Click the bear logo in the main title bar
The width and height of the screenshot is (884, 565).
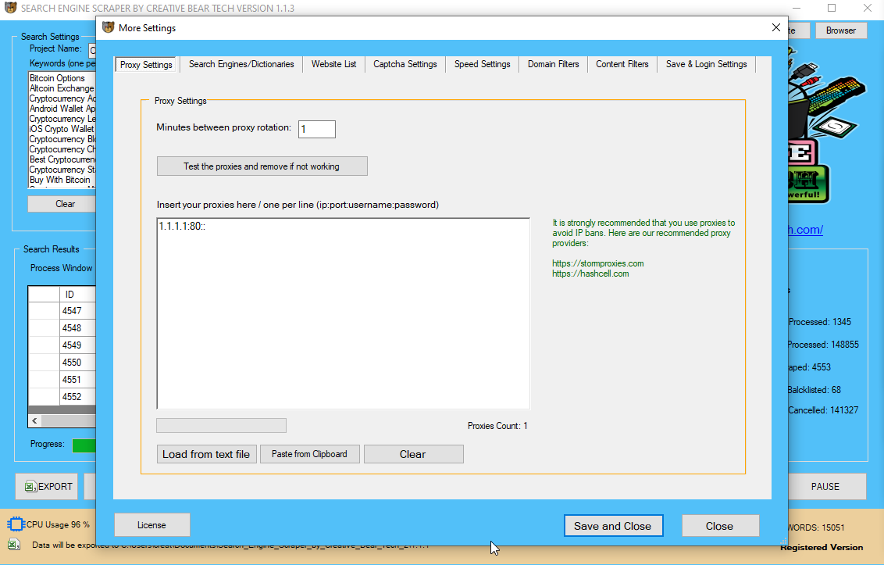click(x=11, y=8)
